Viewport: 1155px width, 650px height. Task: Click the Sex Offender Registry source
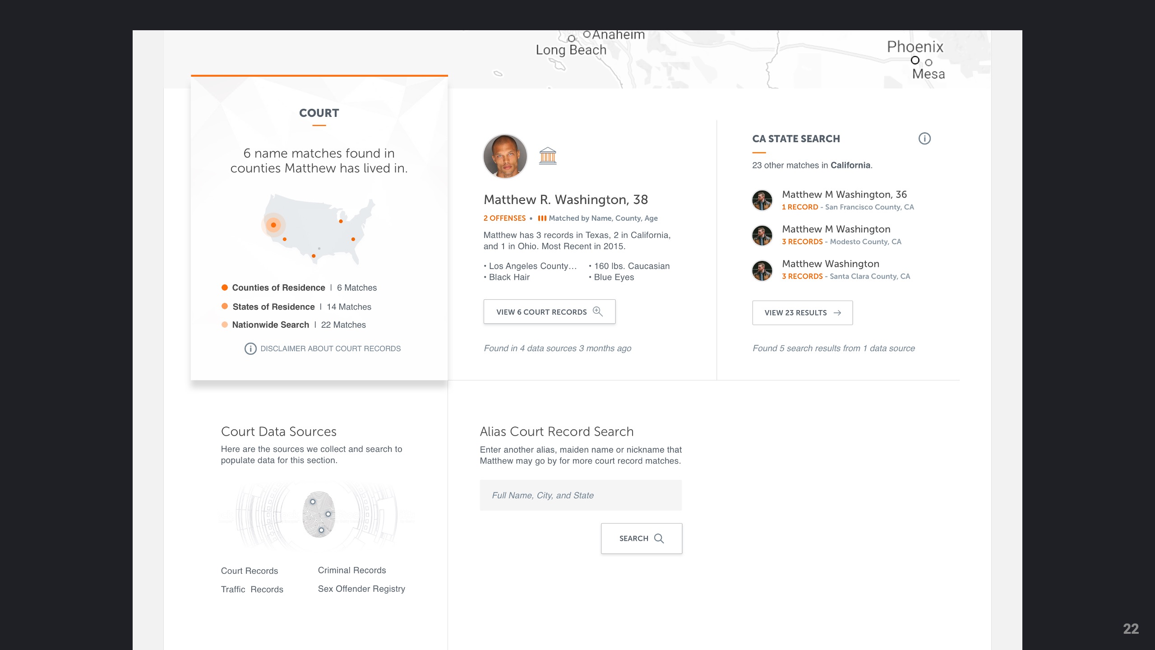pyautogui.click(x=361, y=589)
